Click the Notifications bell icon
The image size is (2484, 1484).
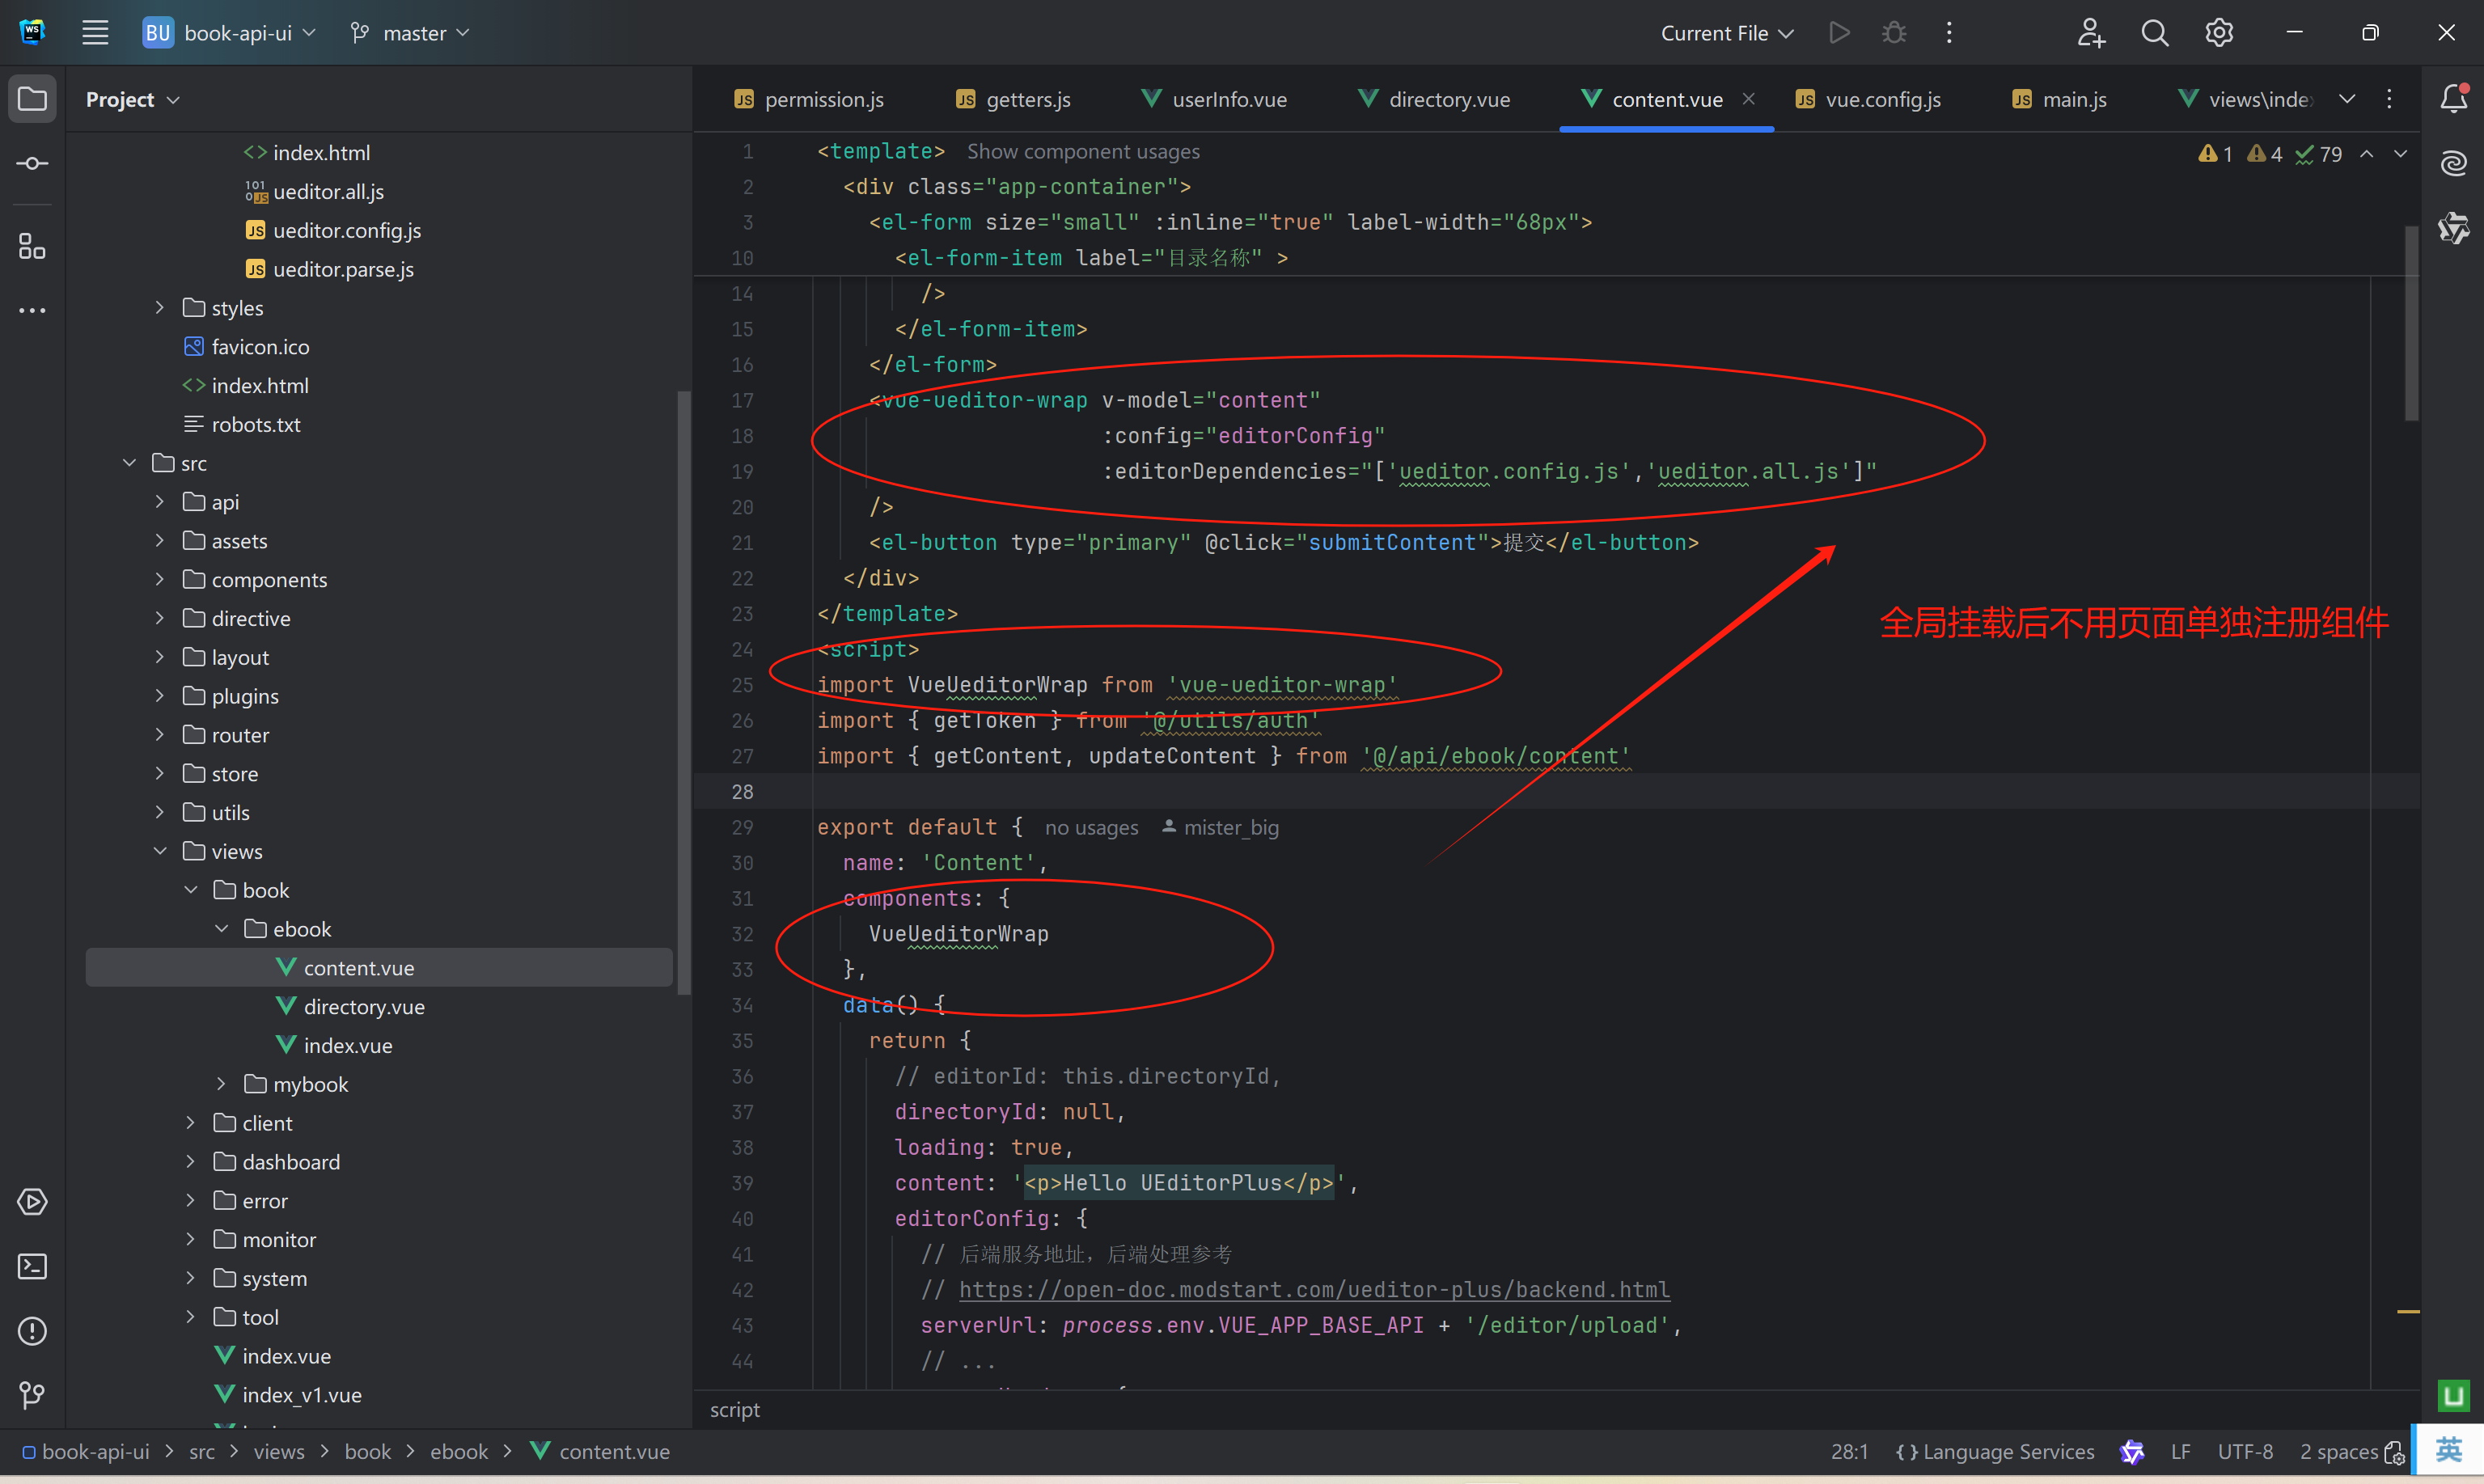point(2453,99)
